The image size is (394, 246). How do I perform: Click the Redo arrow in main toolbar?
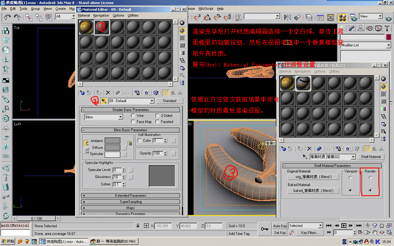(17, 17)
